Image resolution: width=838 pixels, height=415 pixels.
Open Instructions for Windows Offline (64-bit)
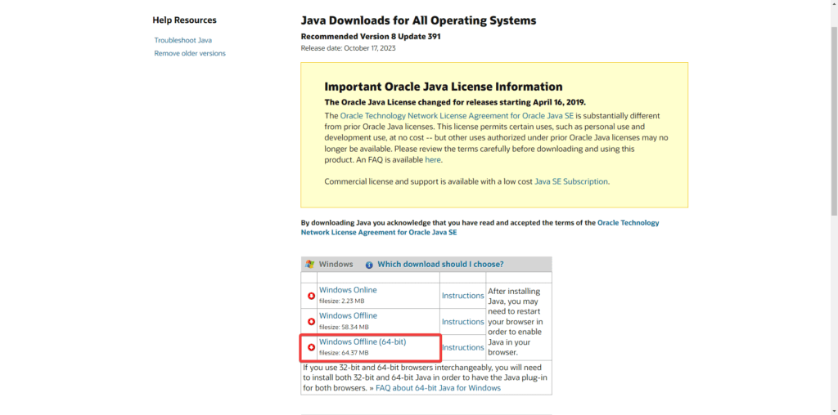click(462, 347)
